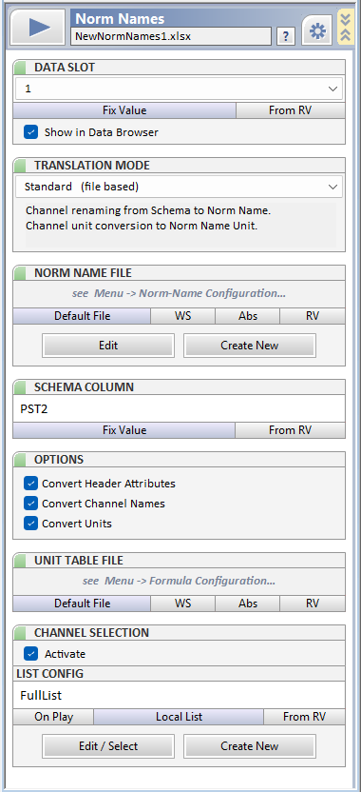
Task: Toggle Convert Channel Names checkbox
Action: point(30,504)
